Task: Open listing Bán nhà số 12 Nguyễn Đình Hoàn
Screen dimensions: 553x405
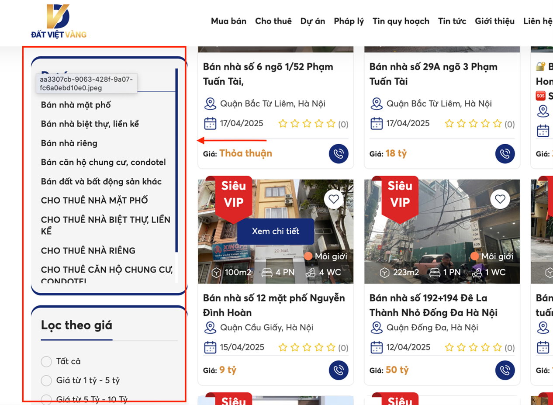Action: coord(274,305)
